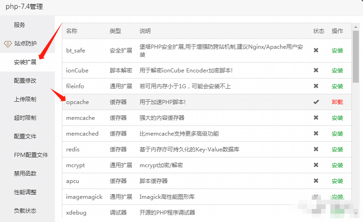The height and width of the screenshot is (222, 363).
Task: Open 禁用函数 sidebar item
Action: [25, 174]
